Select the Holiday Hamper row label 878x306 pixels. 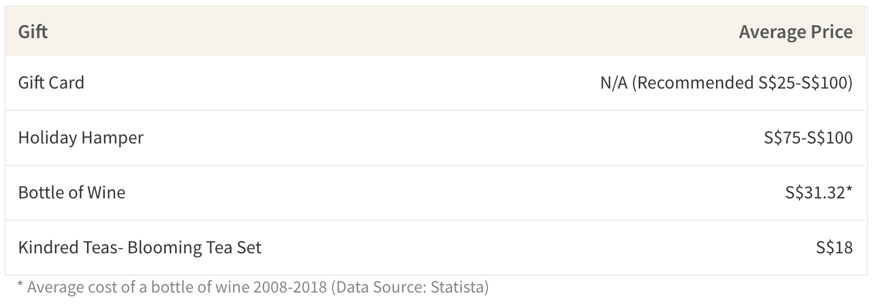click(81, 137)
